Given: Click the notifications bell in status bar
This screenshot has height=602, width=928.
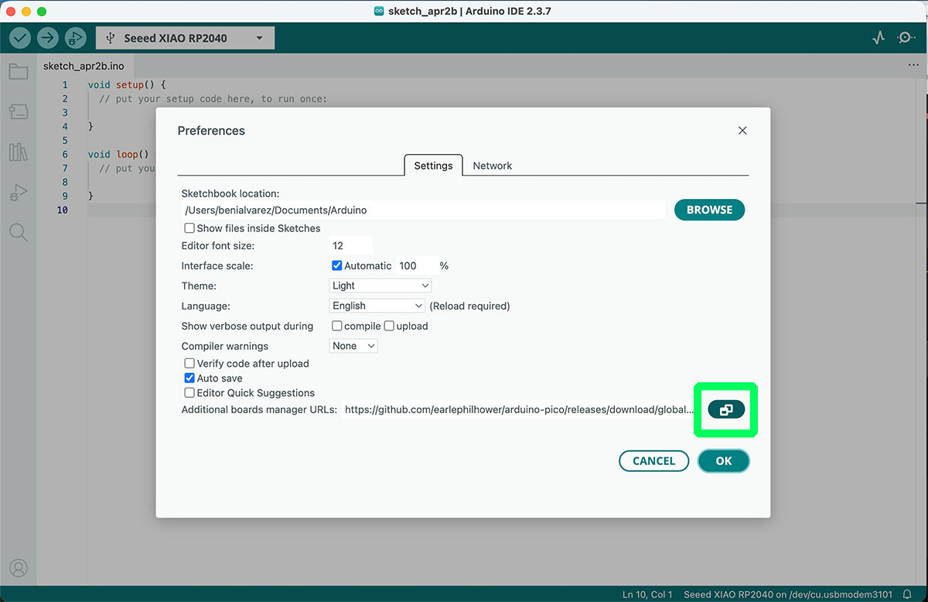Looking at the screenshot, I should pos(907,594).
